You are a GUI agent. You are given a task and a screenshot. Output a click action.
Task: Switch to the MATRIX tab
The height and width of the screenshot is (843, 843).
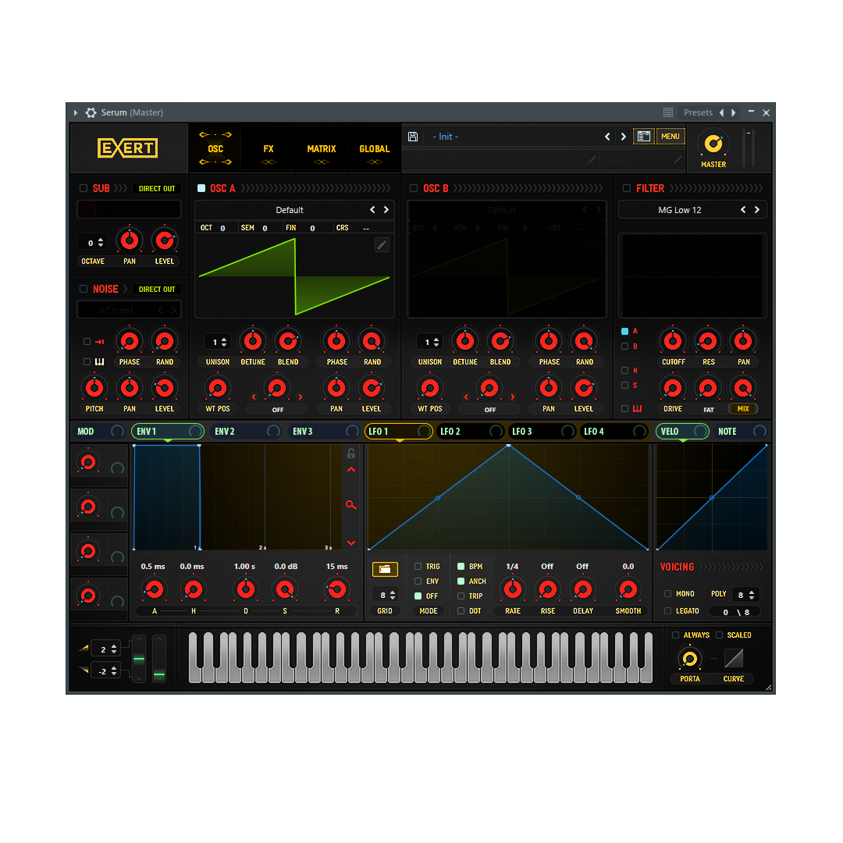pyautogui.click(x=322, y=148)
